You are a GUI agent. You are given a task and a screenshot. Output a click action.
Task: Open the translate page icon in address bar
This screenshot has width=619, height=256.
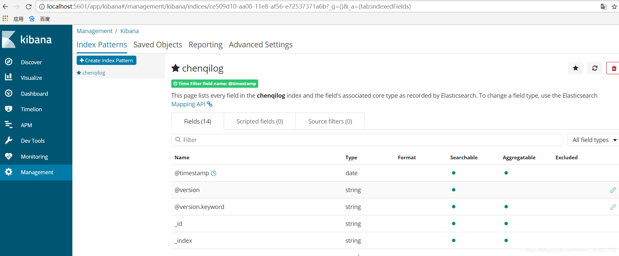604,7
